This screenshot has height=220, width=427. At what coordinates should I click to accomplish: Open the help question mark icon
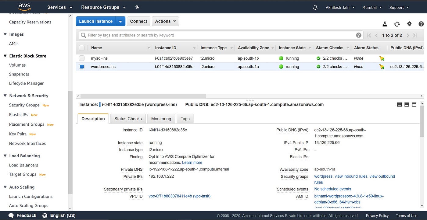click(421, 24)
